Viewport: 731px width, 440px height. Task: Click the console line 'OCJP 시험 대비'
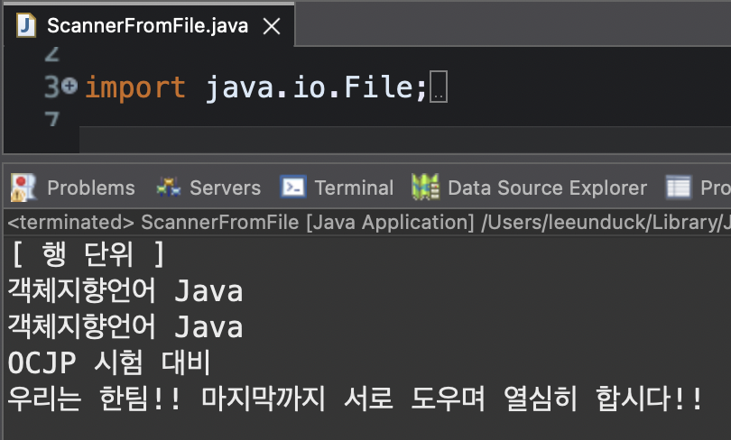(109, 362)
